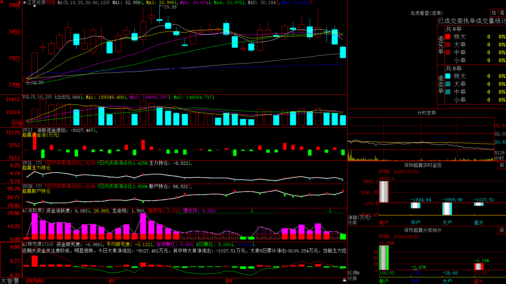Image resolution: width=506 pixels, height=284 pixels.
Task: Click the 委买单 vertical label
Action: pos(441,45)
